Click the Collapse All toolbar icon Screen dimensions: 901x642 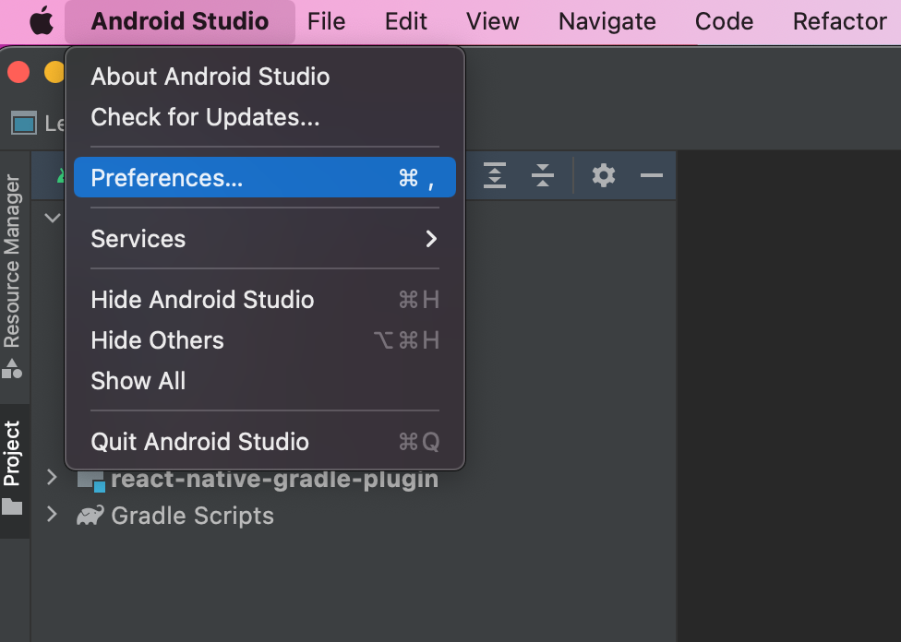pos(543,175)
